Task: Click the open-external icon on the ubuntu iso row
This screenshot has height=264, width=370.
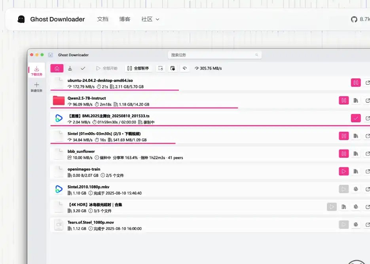Action: pos(367,83)
